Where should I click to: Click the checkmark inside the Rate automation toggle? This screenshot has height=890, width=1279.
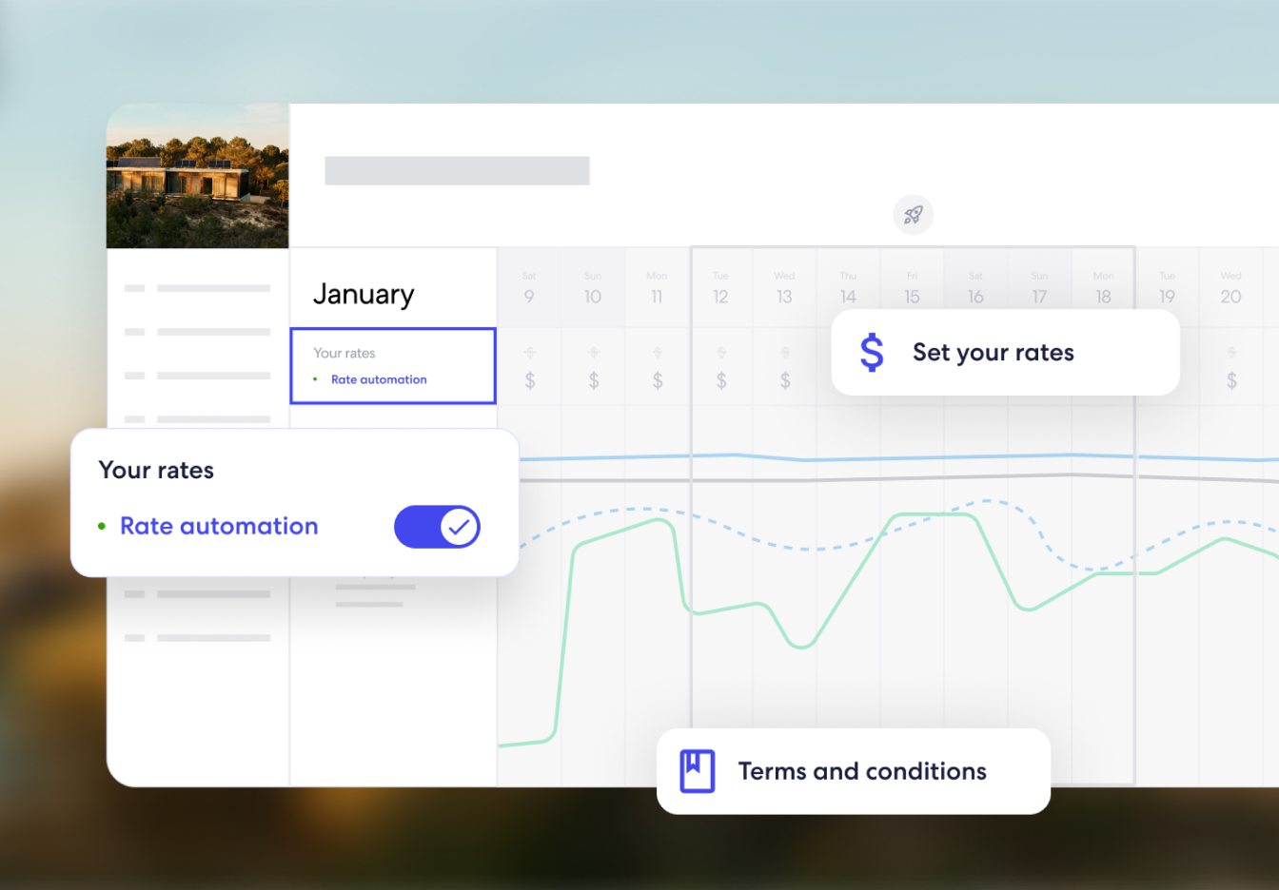pyautogui.click(x=458, y=526)
